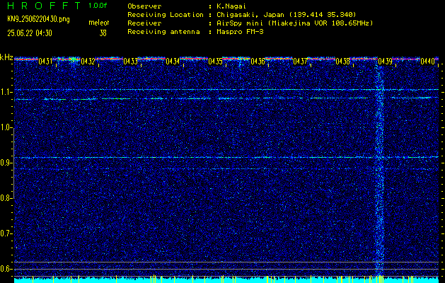This screenshot has height=283, width=445.
Task: Click the 0440 time marker
Action: click(x=427, y=62)
